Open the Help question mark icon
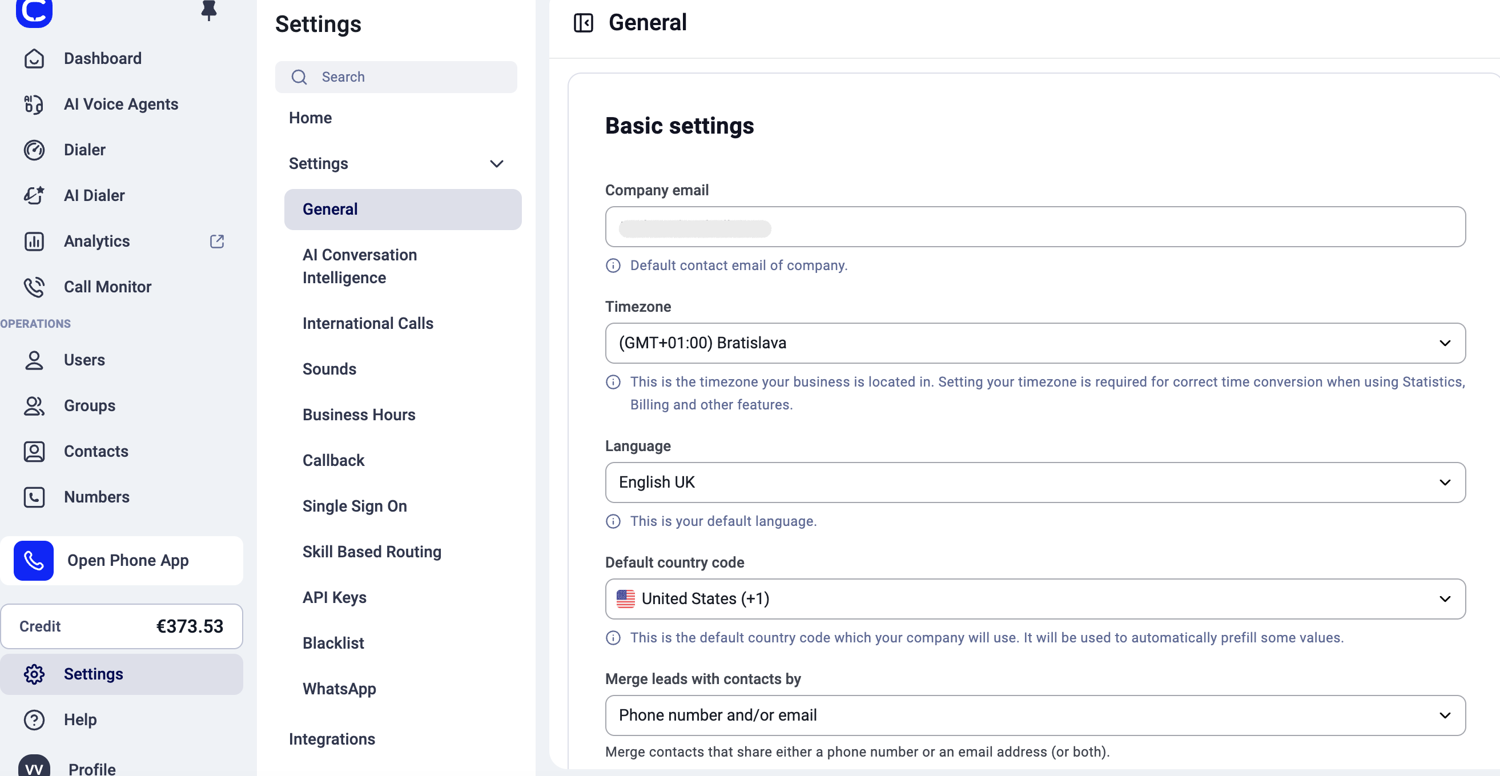This screenshot has width=1500, height=776. click(x=34, y=719)
